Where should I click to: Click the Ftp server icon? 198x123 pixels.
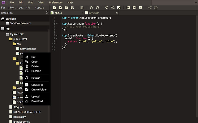[x=3, y=29]
